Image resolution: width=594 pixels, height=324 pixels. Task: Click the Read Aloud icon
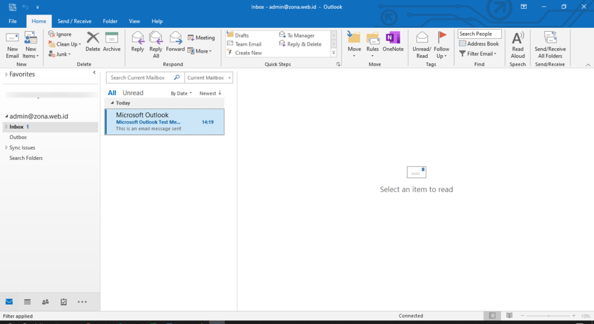point(518,38)
